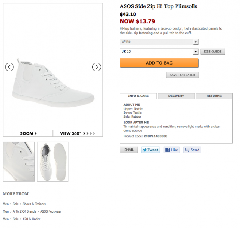Image resolution: width=240 pixels, height=228 pixels.
Task: Click the next image arrow icon
Action: [96, 67]
